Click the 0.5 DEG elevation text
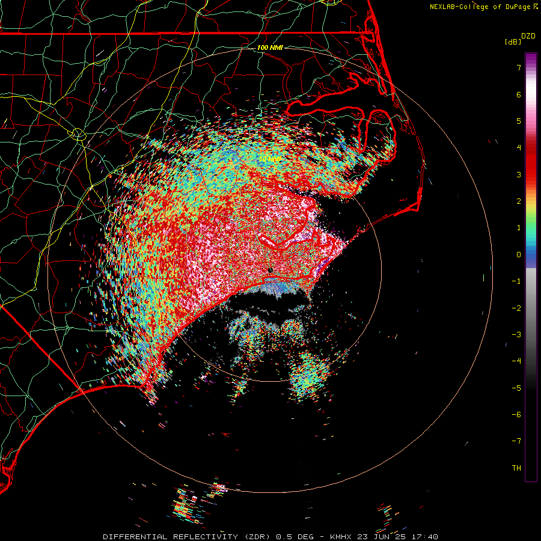Viewport: 541px width, 541px height. click(295, 537)
